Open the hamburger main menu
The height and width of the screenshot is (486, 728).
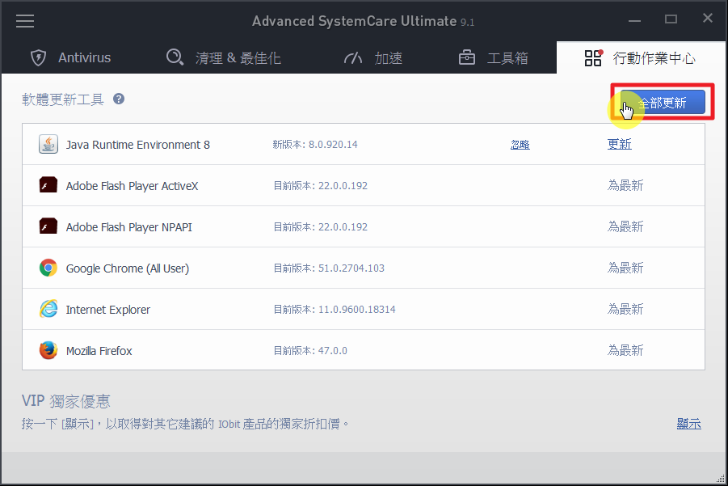click(x=25, y=21)
